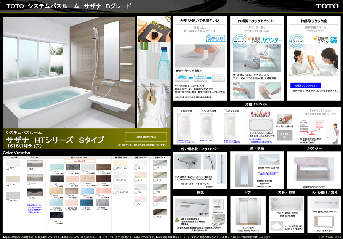Viewport: 343px width, 239px height.
Task: Check ピンク under 浴槽エプロン column
Action: [155, 204]
